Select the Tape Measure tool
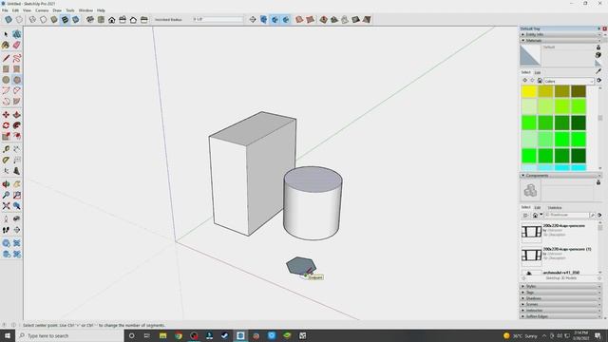The height and width of the screenshot is (342, 608). pyautogui.click(x=6, y=149)
